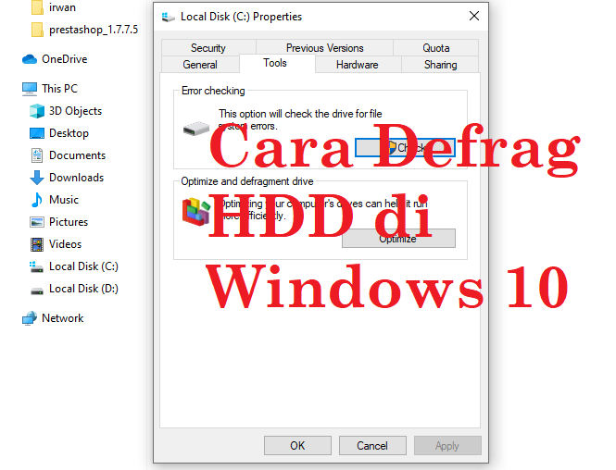Click the 3D Objects cube icon
The height and width of the screenshot is (470, 616).
pos(37,111)
